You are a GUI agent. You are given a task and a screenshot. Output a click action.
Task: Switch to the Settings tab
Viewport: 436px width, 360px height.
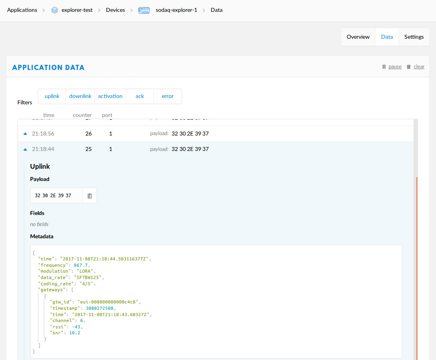(x=414, y=37)
